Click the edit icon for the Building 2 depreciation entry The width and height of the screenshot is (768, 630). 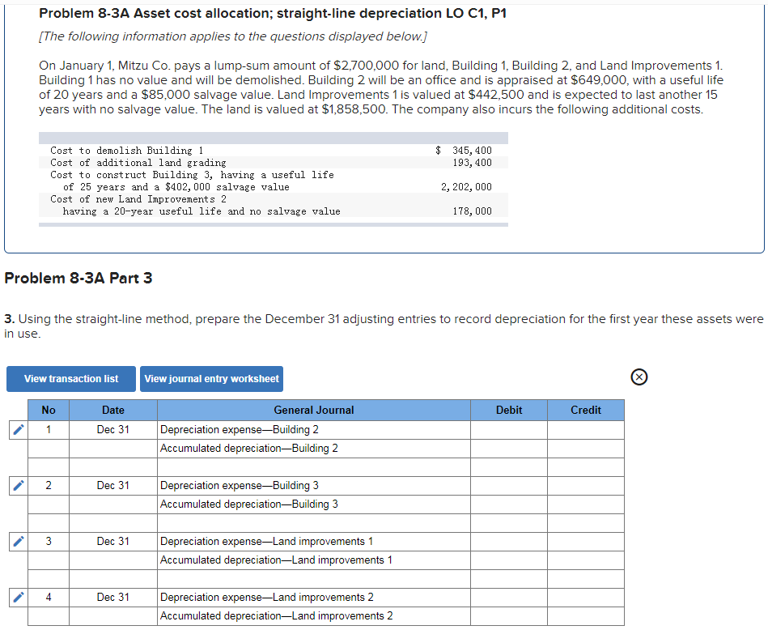click(x=17, y=430)
